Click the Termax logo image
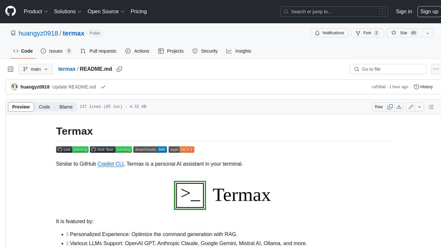Screen dimensions: 441x248 point(223,195)
